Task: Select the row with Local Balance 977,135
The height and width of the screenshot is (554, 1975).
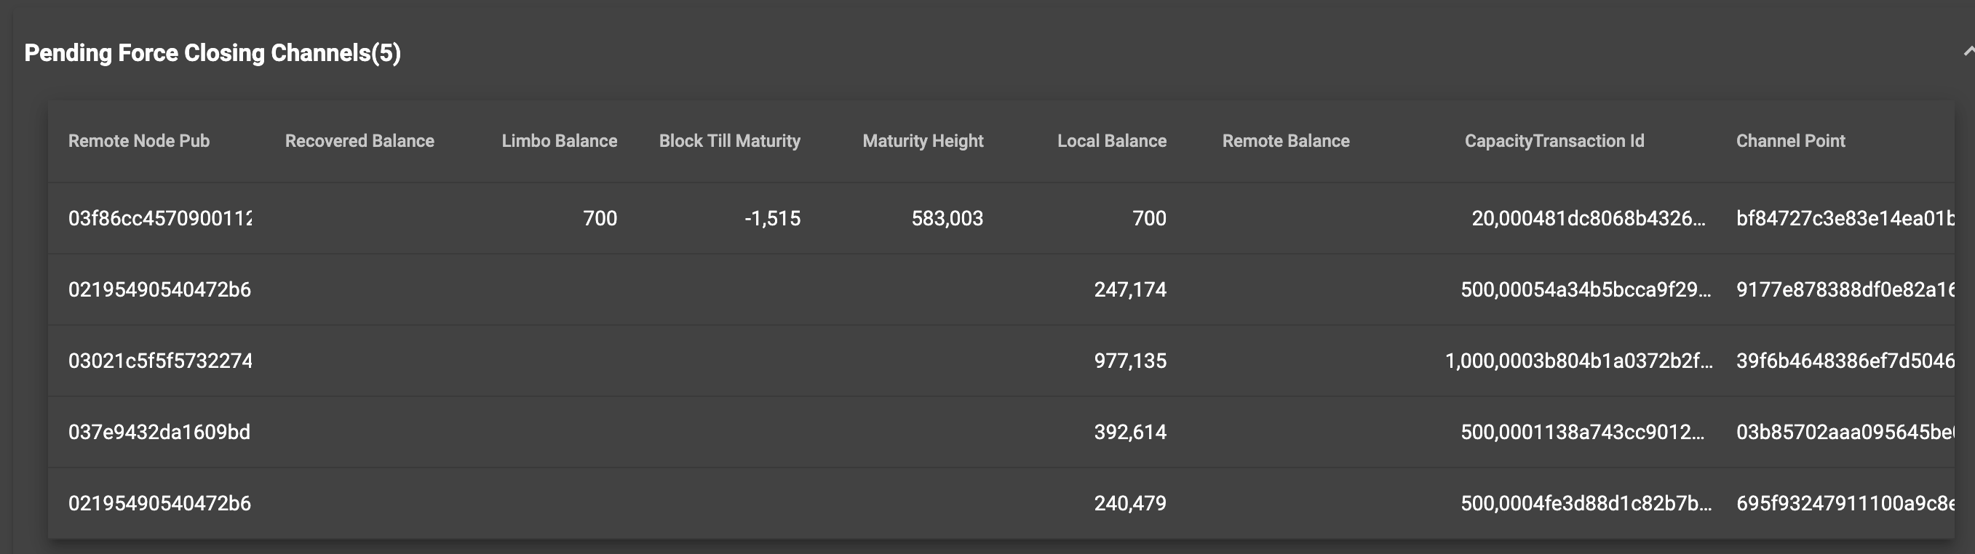Action: [x=1130, y=360]
